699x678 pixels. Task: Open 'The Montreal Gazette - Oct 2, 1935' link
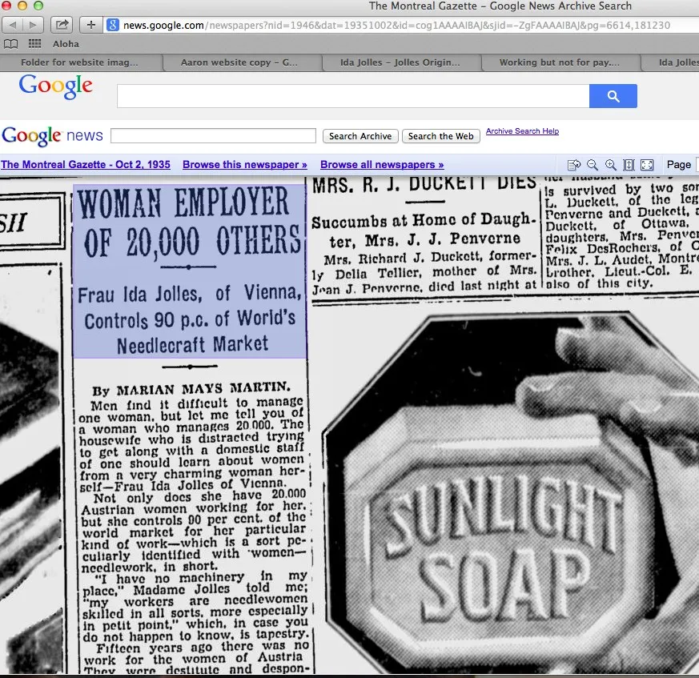86,164
